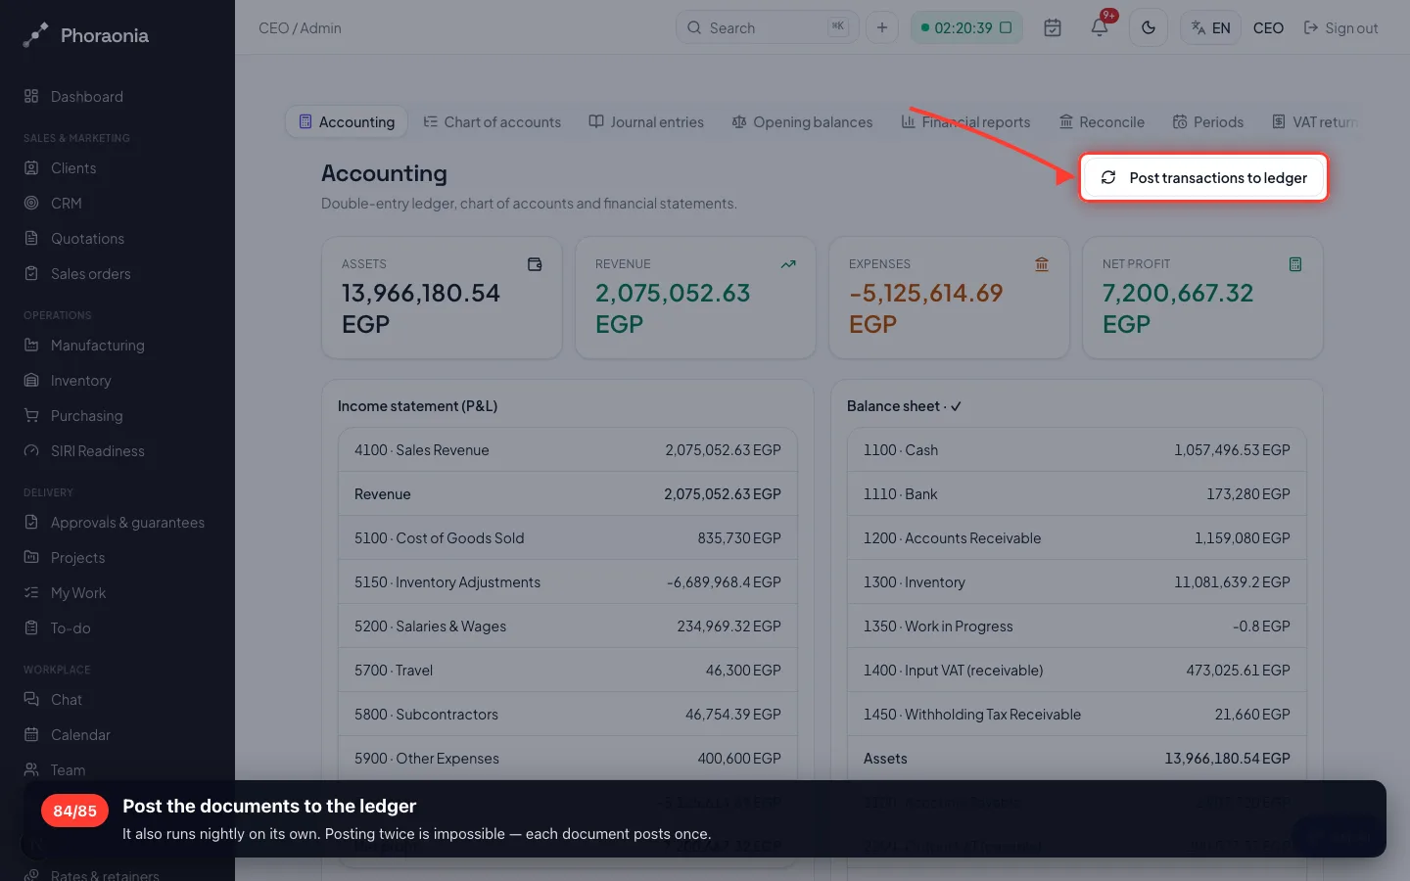Click the CEO / Admin breadcrumb
1410x881 pixels.
click(x=300, y=28)
